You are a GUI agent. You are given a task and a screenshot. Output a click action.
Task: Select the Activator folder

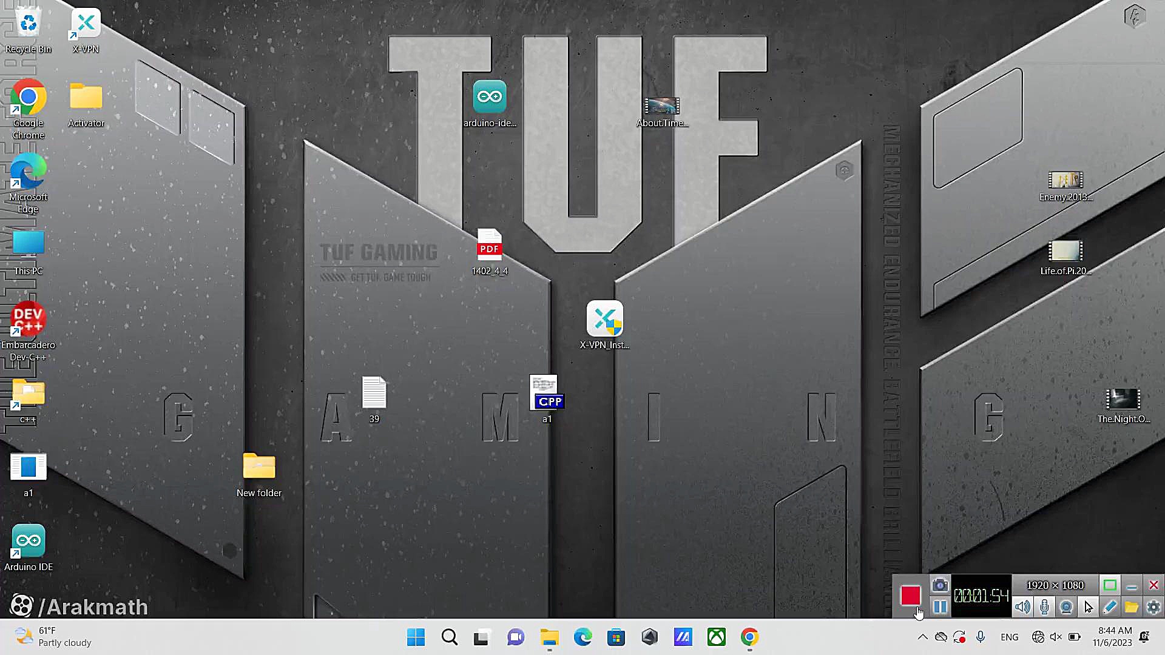(86, 104)
